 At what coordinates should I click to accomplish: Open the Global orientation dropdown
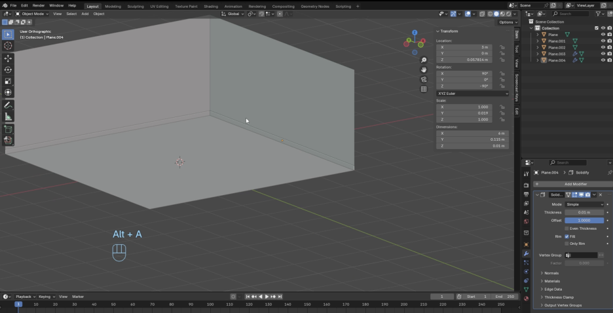pos(232,14)
